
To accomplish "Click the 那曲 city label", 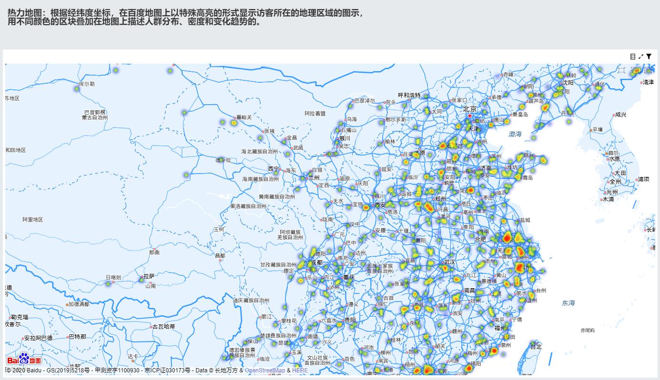I will click(154, 252).
